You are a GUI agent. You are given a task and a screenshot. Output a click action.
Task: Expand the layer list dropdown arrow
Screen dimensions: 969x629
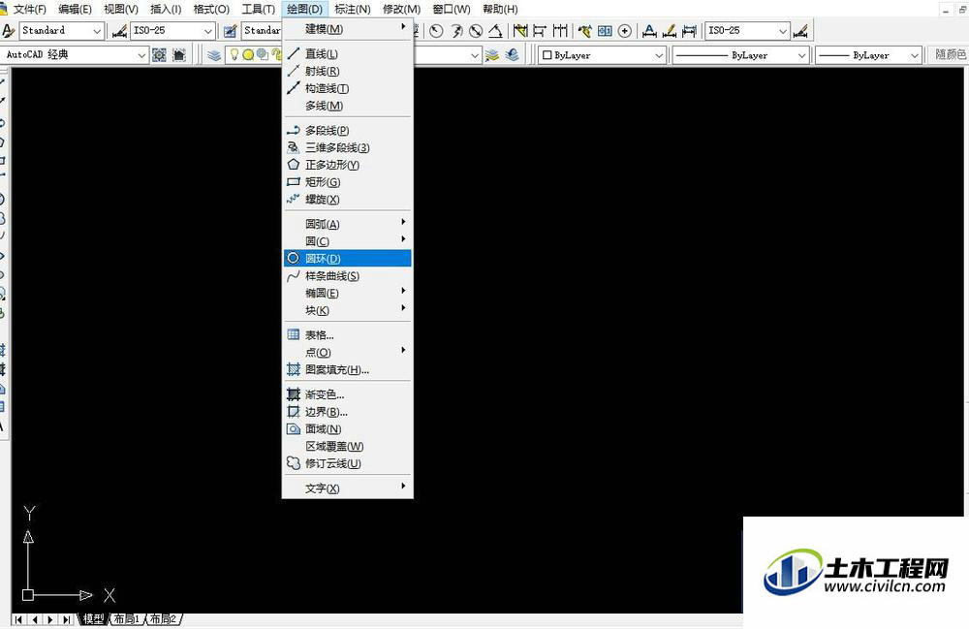(475, 55)
